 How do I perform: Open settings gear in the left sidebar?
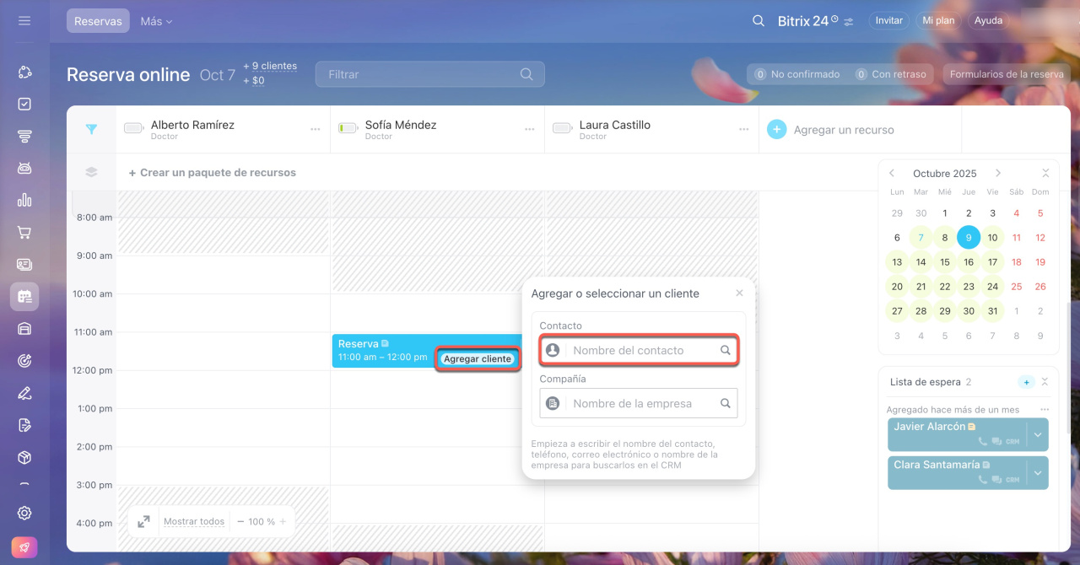(24, 513)
